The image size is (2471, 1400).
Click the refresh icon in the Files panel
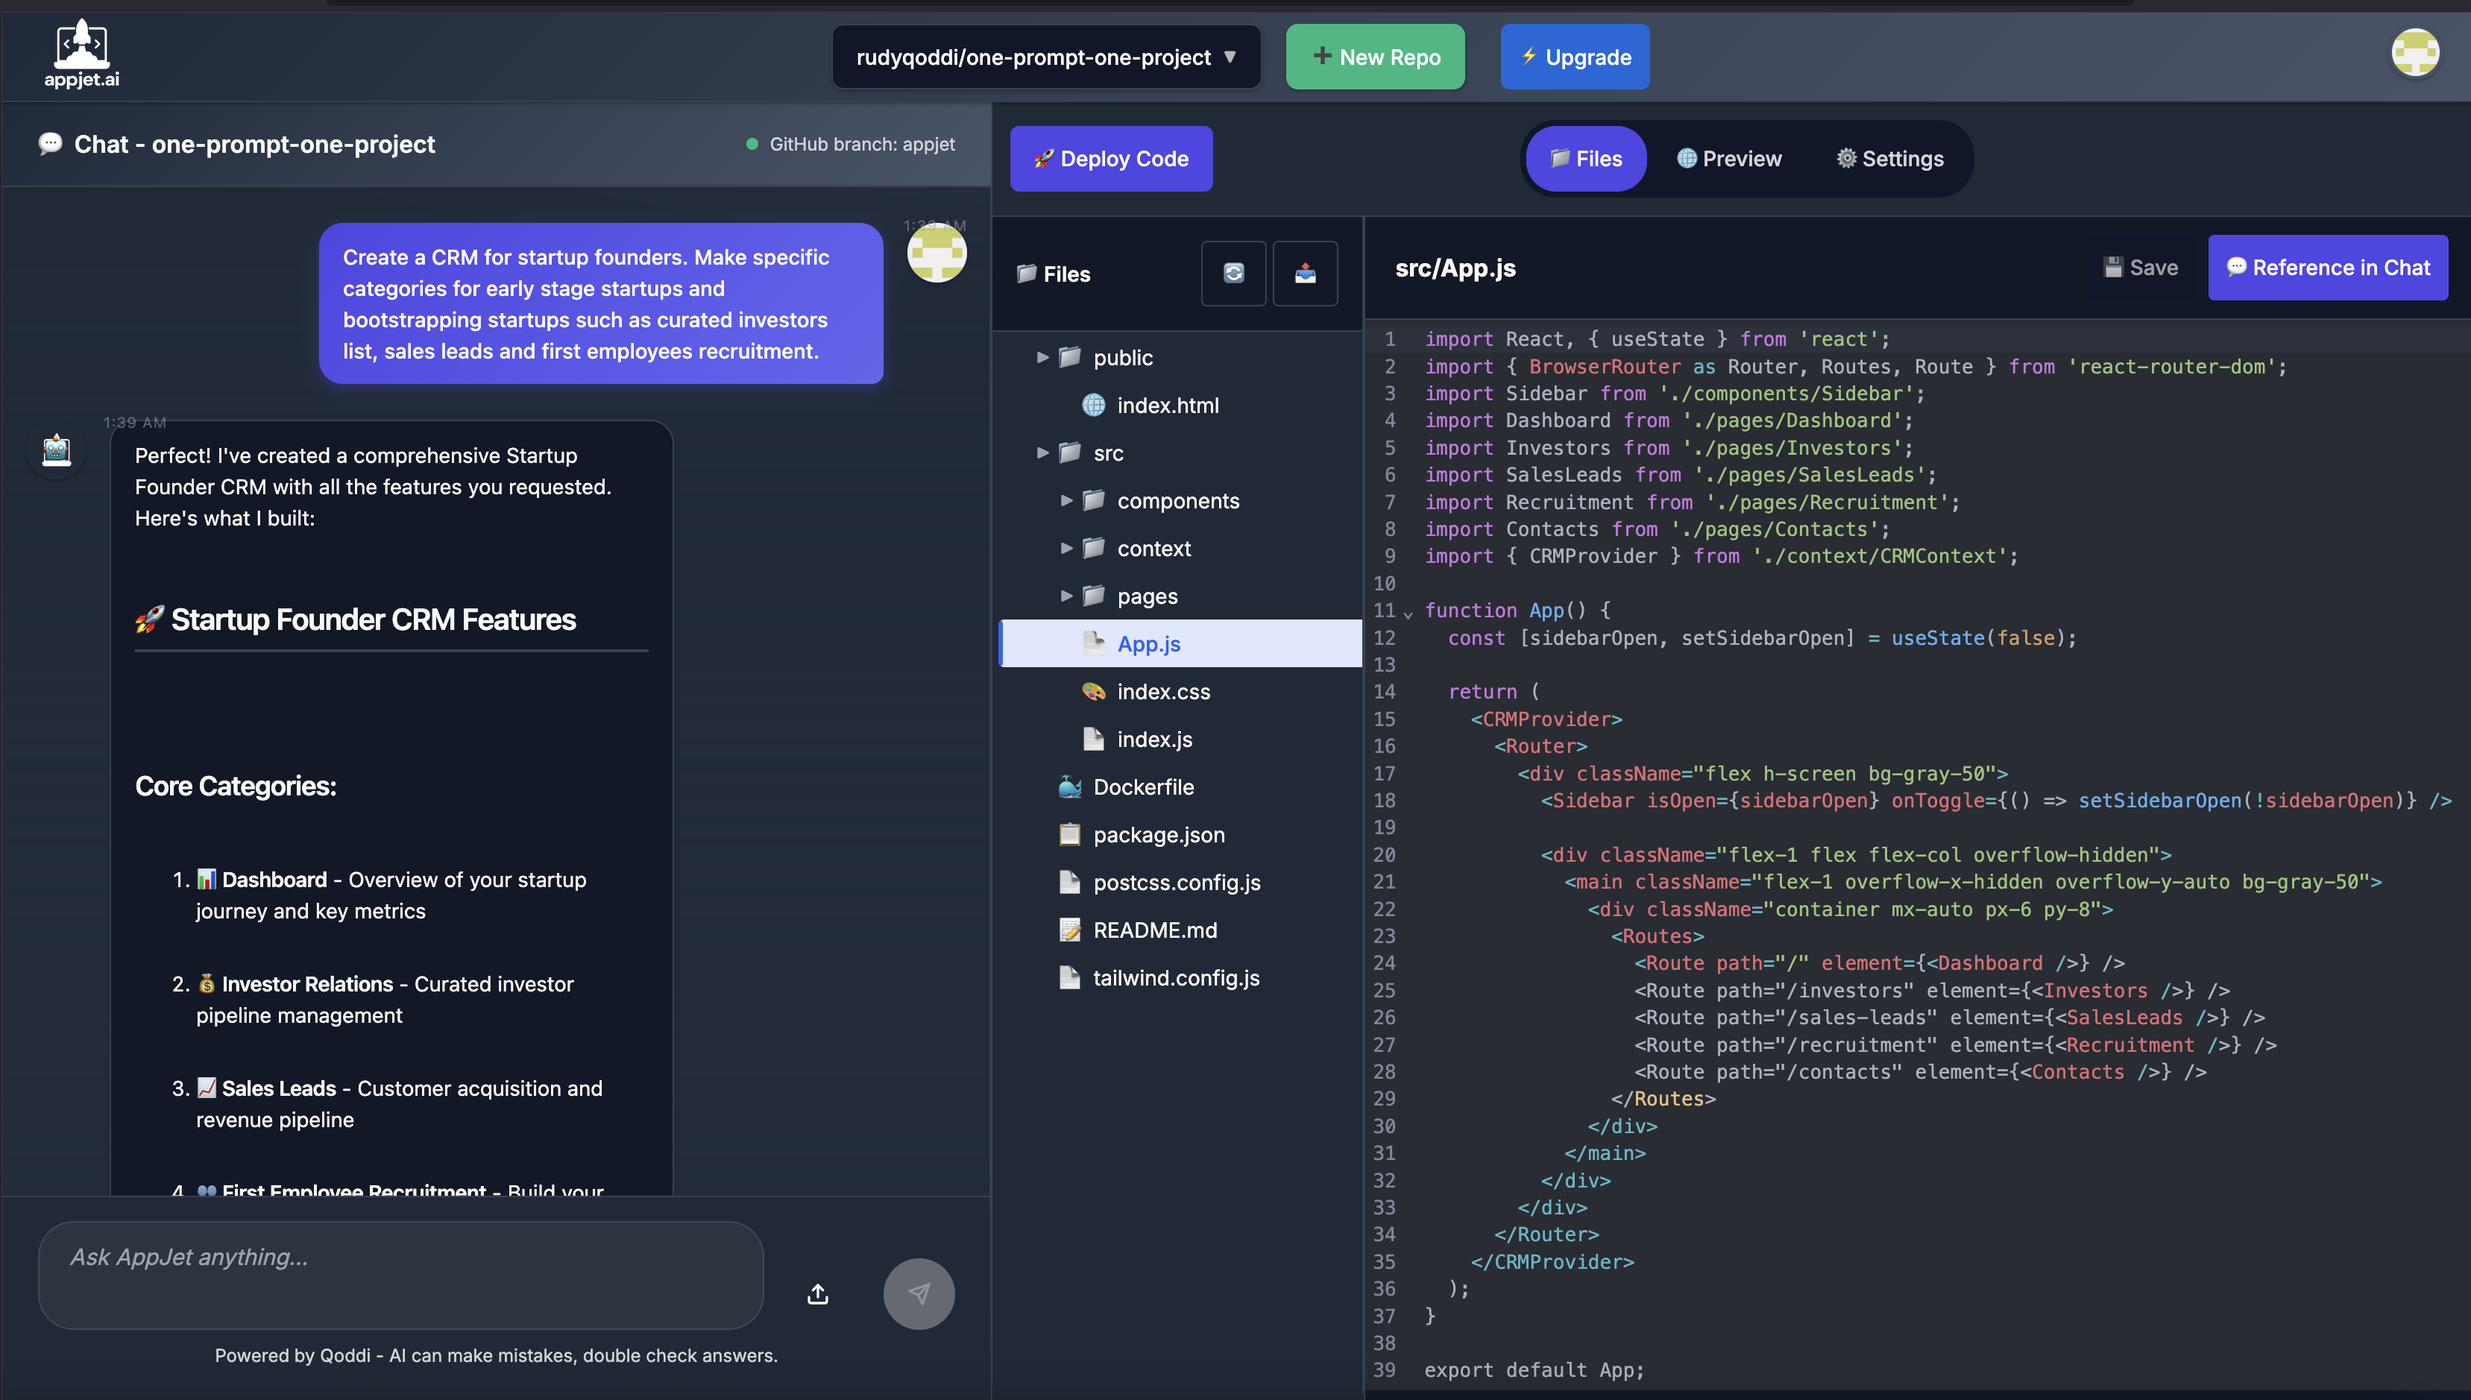pos(1235,273)
